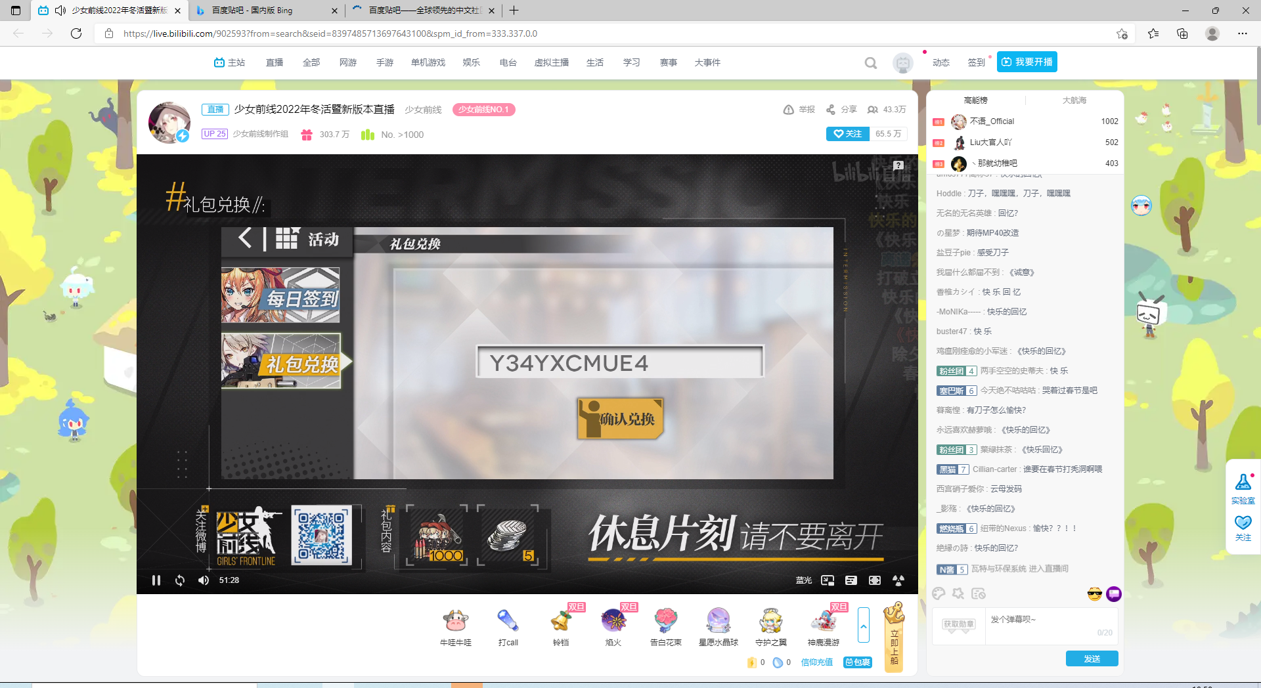This screenshot has width=1261, height=688.
Task: Open the 手游 category
Action: pyautogui.click(x=385, y=63)
